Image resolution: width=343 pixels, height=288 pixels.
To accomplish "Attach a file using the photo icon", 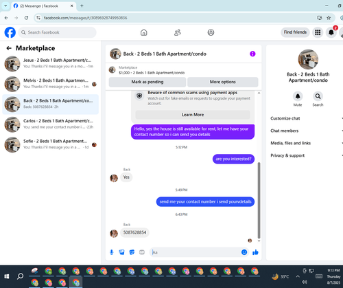I will pos(121,252).
